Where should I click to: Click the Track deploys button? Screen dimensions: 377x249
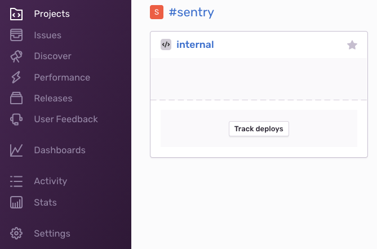(259, 129)
